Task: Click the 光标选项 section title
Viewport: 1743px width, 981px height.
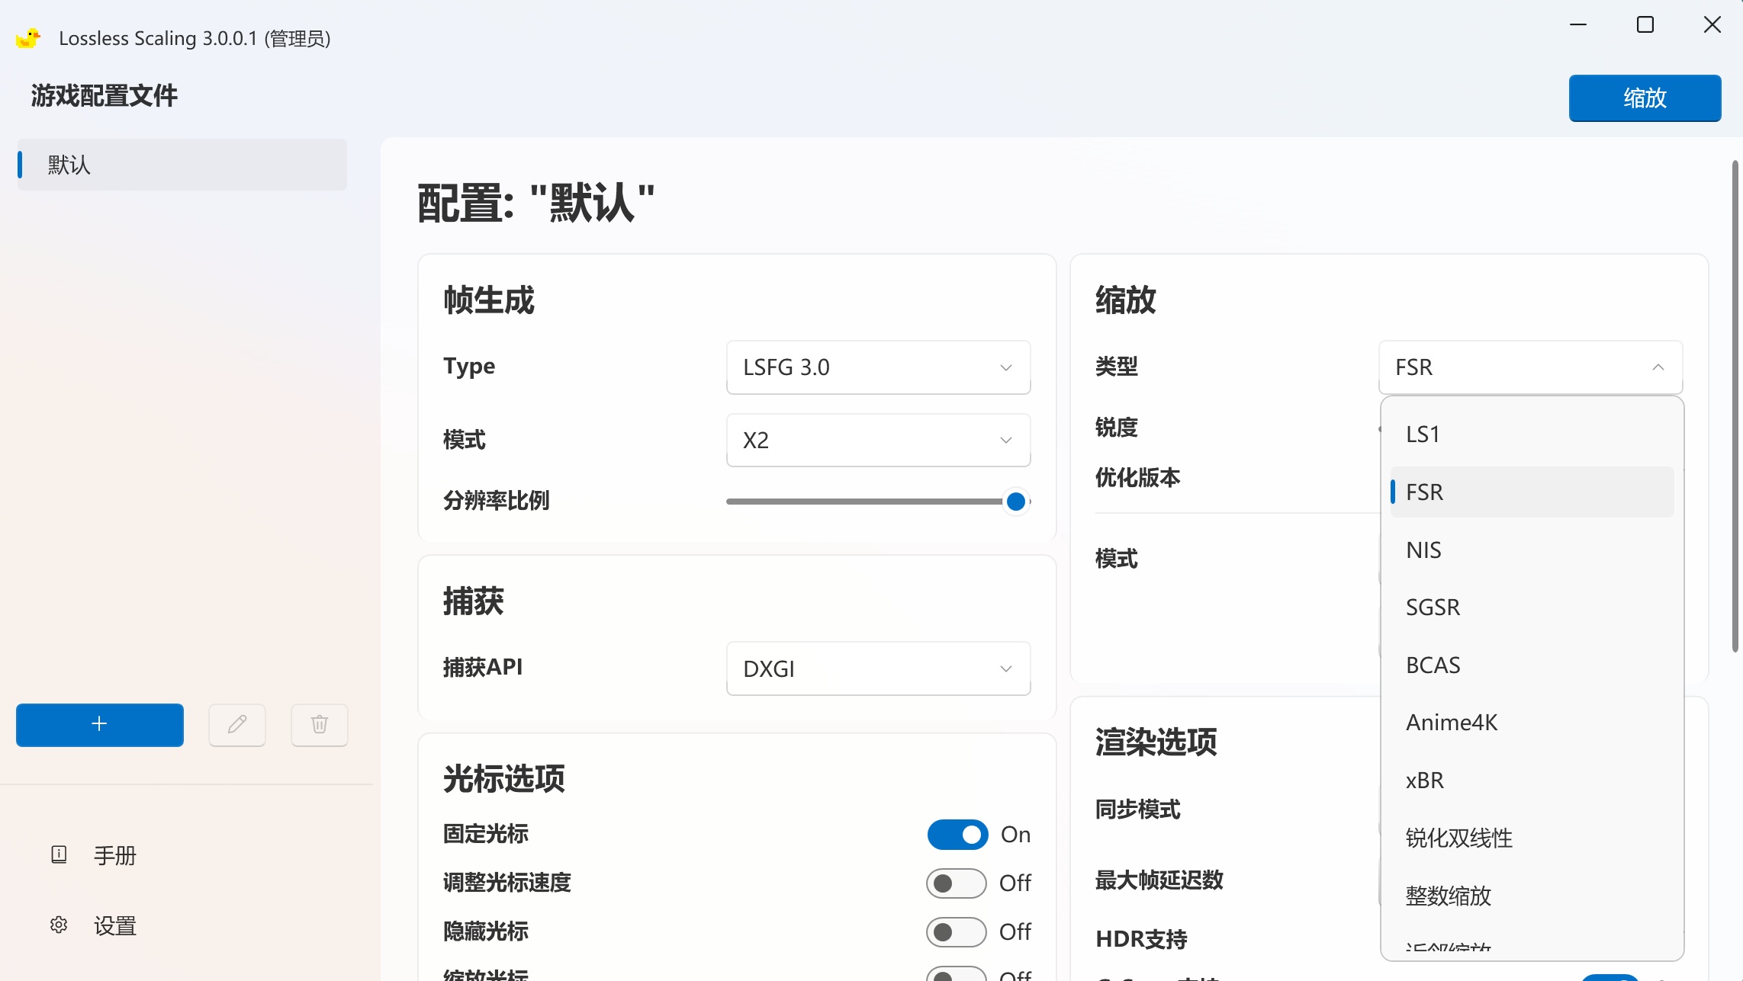Action: [x=504, y=779]
